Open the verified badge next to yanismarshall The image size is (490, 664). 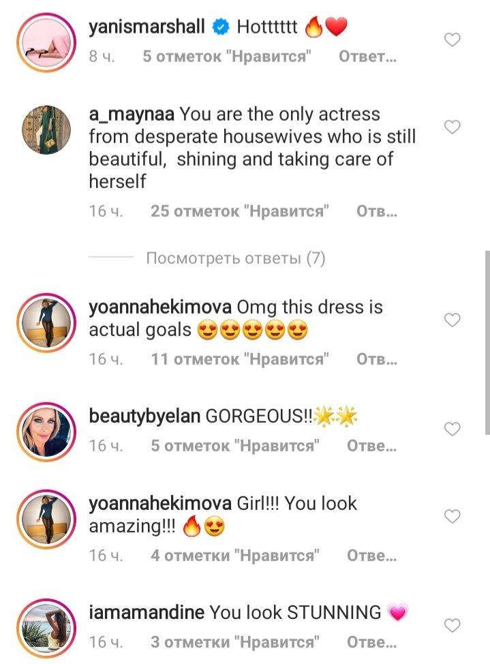pos(219,28)
